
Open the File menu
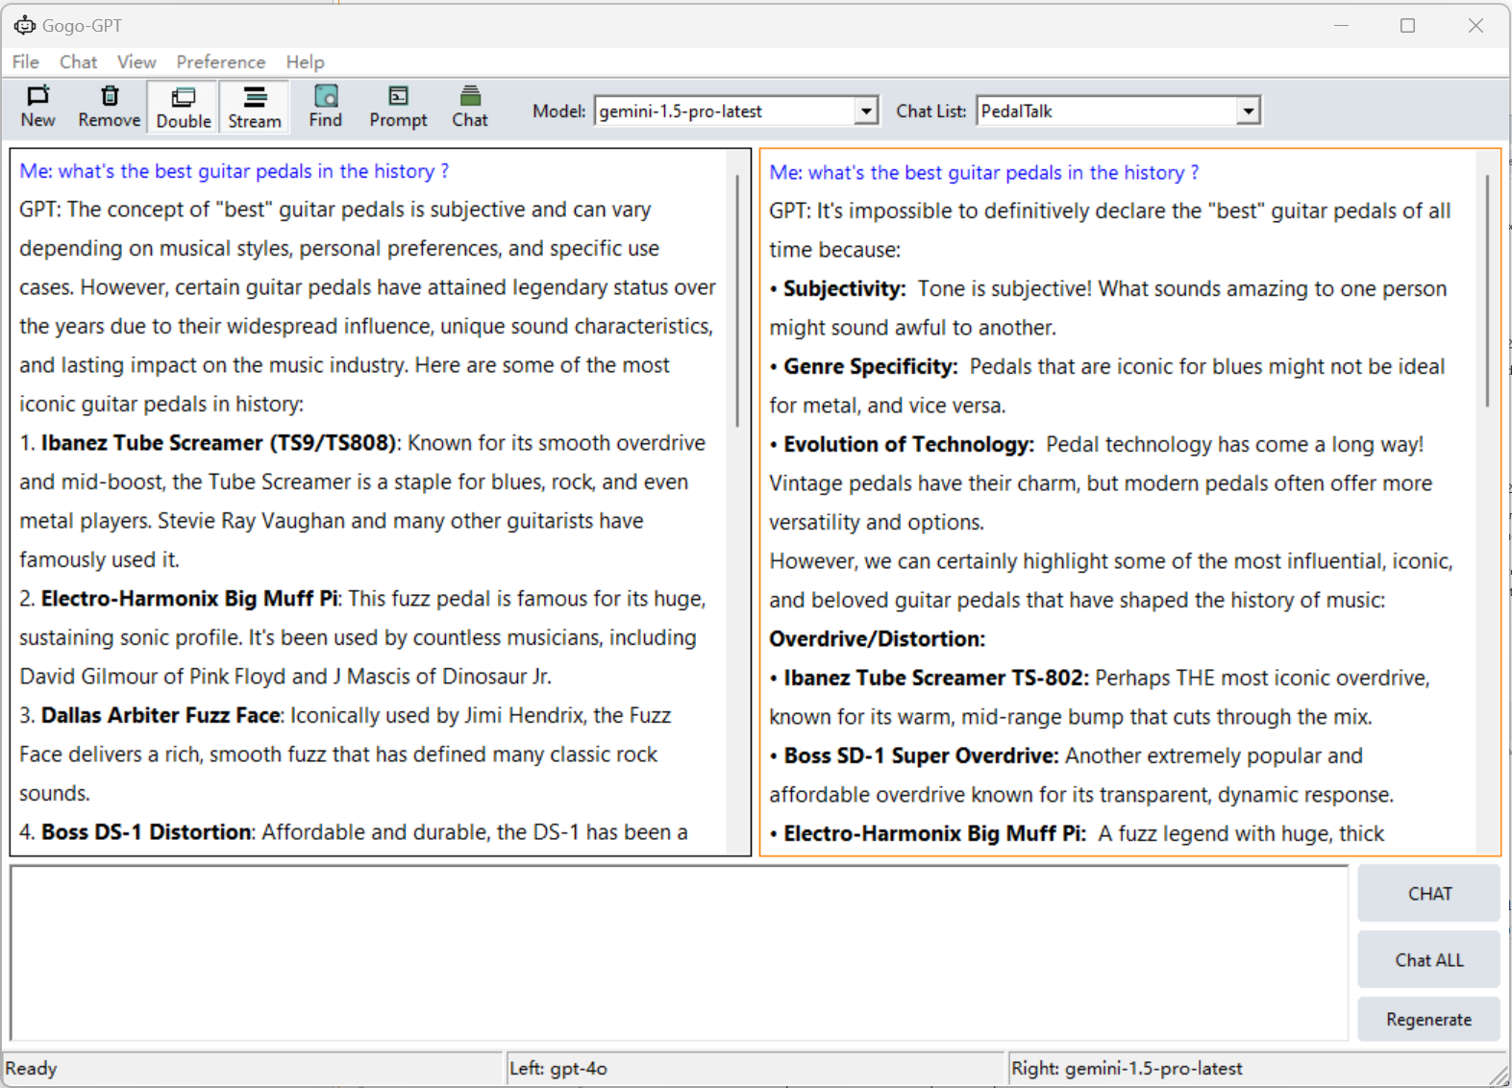(x=26, y=62)
